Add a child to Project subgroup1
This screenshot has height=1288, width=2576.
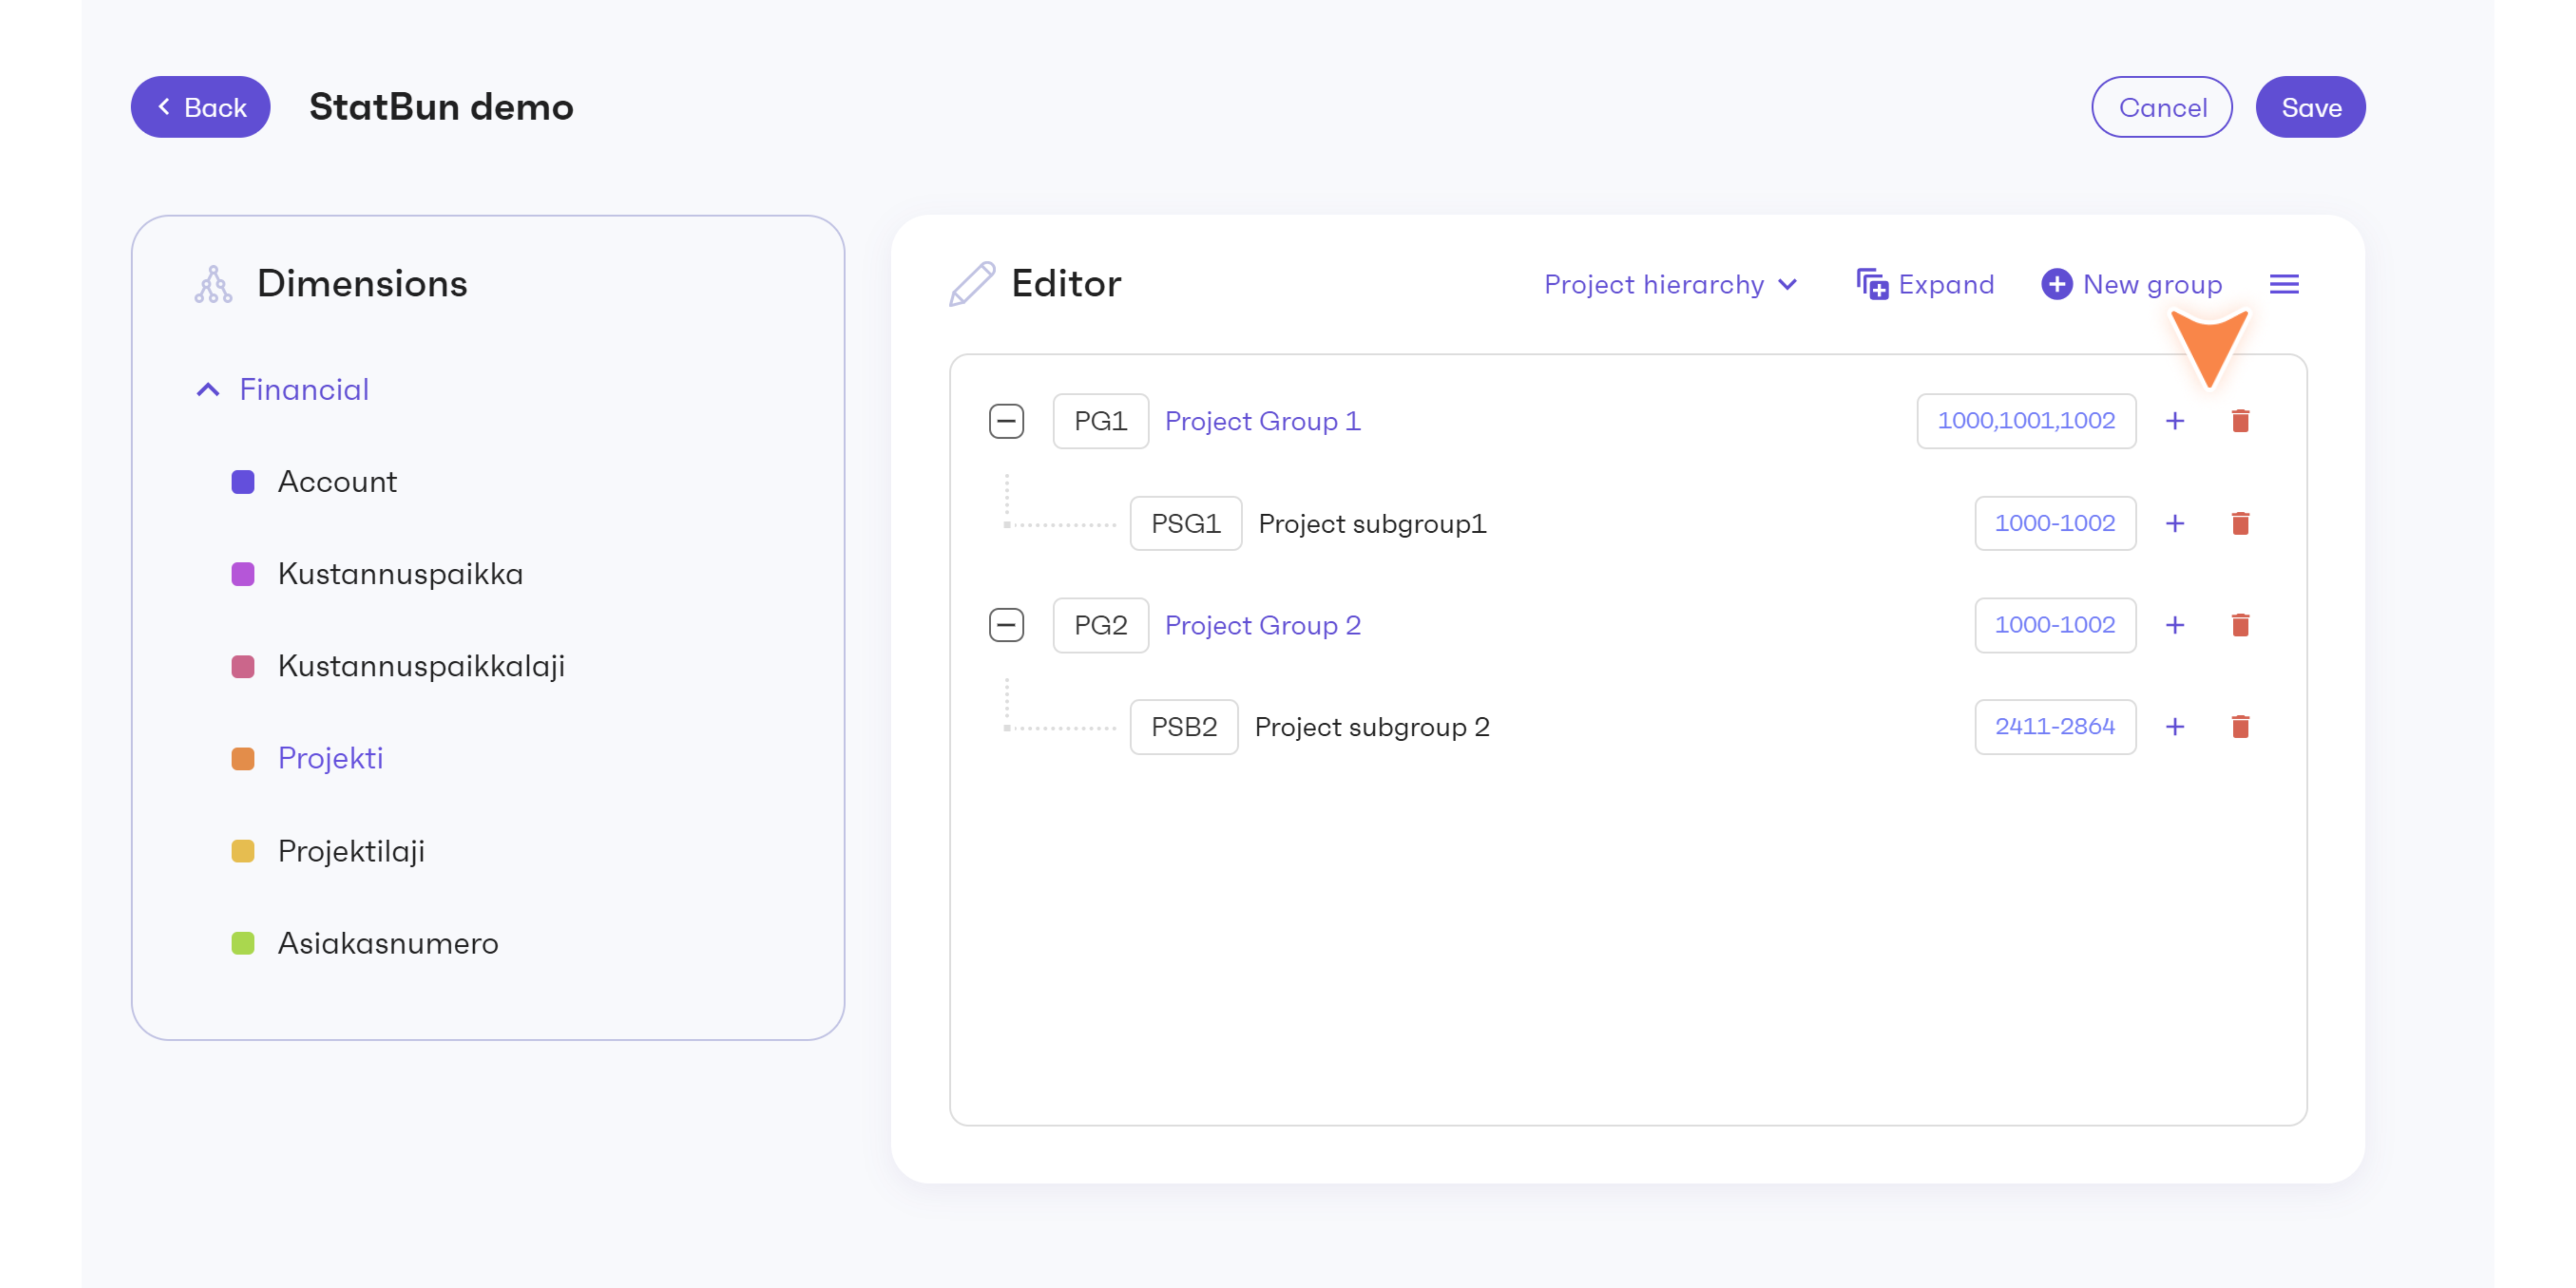2175,523
